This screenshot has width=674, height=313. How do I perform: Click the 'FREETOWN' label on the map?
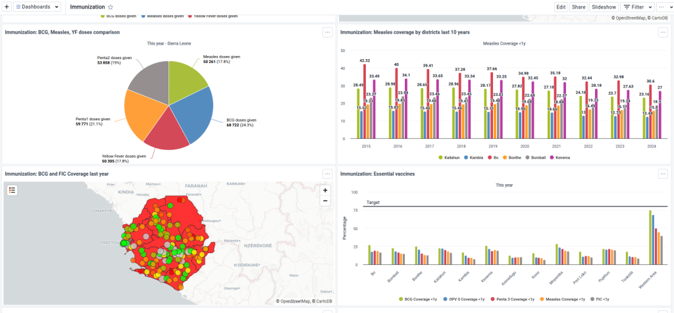pyautogui.click(x=111, y=243)
